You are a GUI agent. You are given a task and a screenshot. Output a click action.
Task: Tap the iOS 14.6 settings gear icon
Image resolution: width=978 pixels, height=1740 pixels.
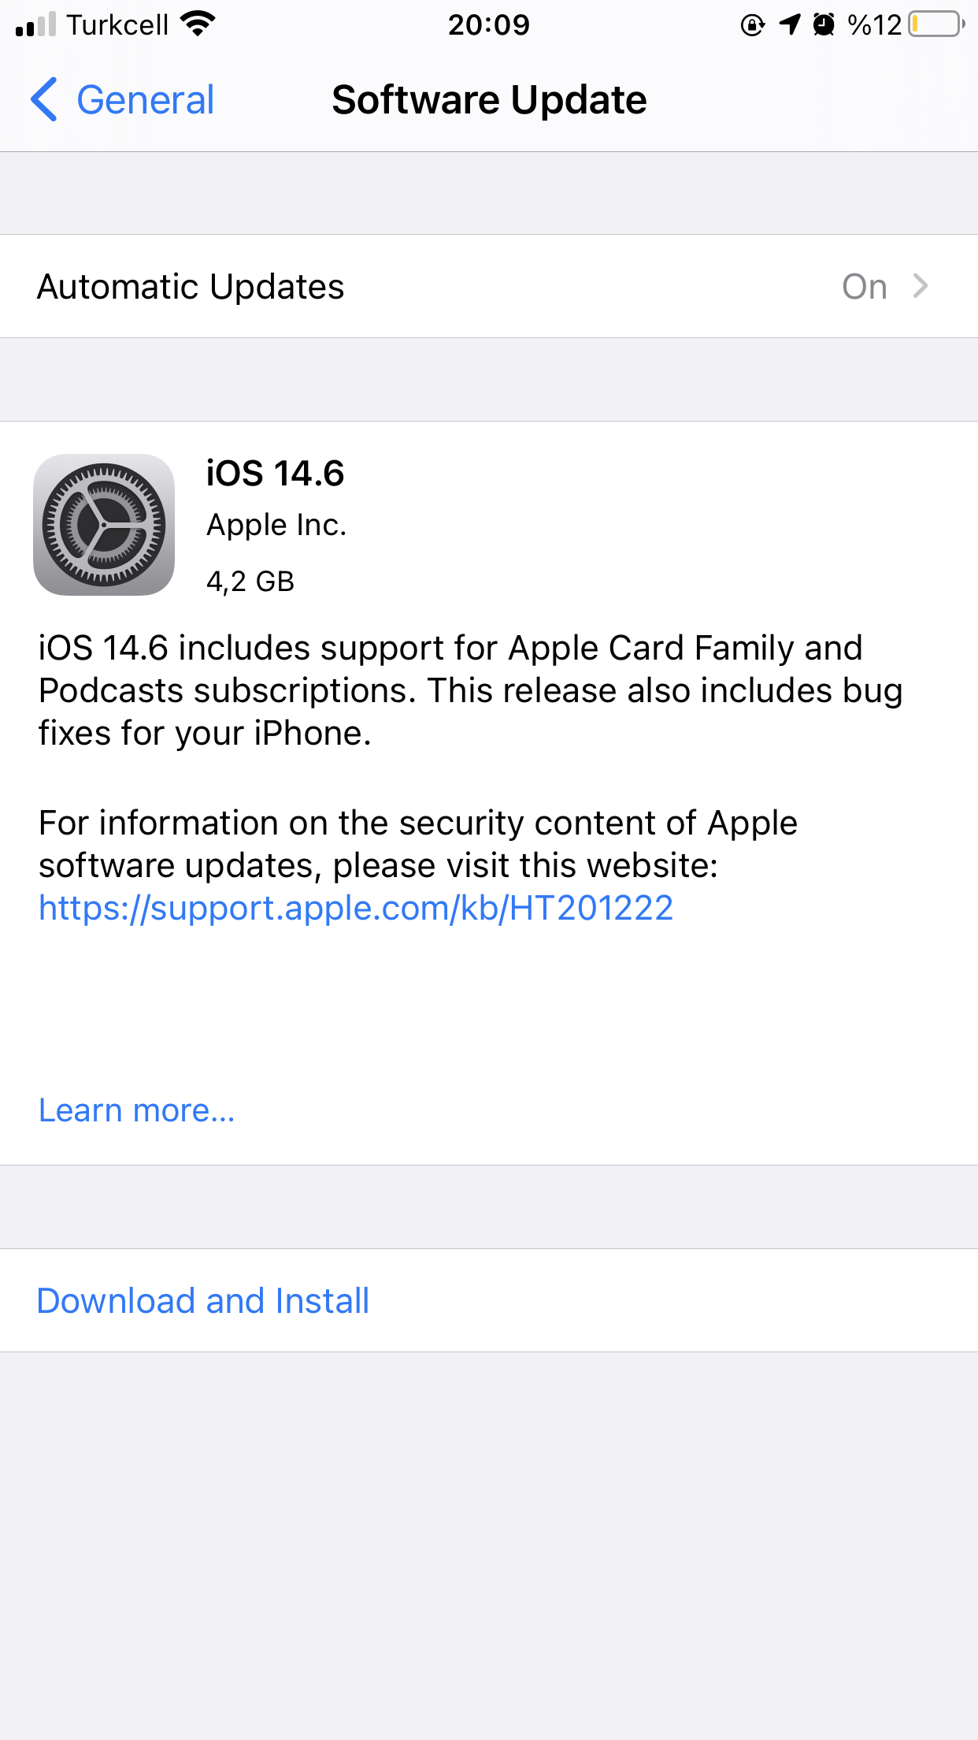pos(104,525)
